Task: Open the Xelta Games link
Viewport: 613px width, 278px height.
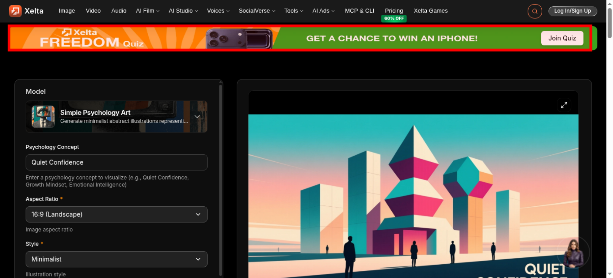Action: coord(431,11)
